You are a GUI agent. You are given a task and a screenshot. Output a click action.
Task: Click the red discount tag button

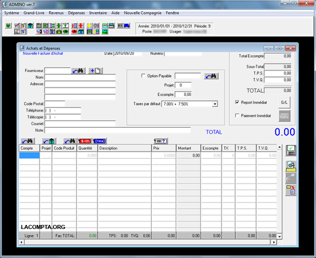tap(85, 141)
